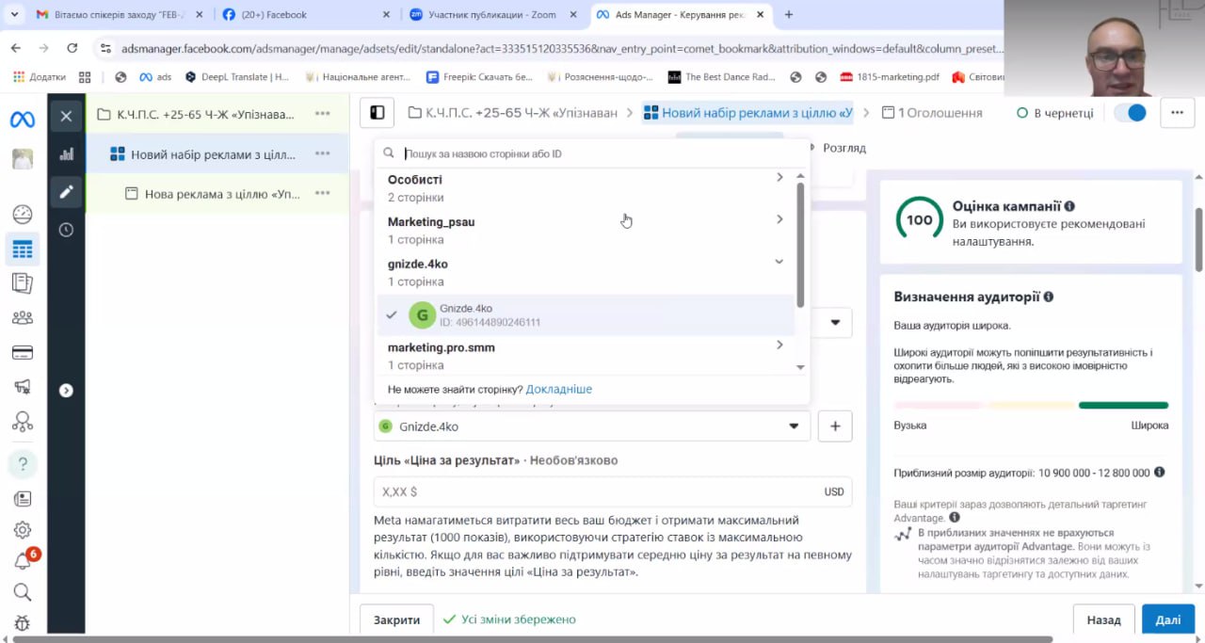Image resolution: width=1205 pixels, height=643 pixels.
Task: Close the editor with X icon
Action: (66, 116)
